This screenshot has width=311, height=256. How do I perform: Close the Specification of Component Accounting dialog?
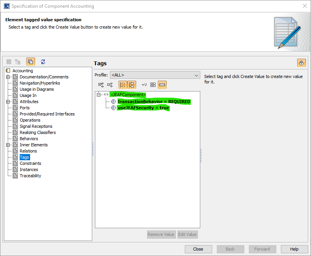[x=305, y=6]
